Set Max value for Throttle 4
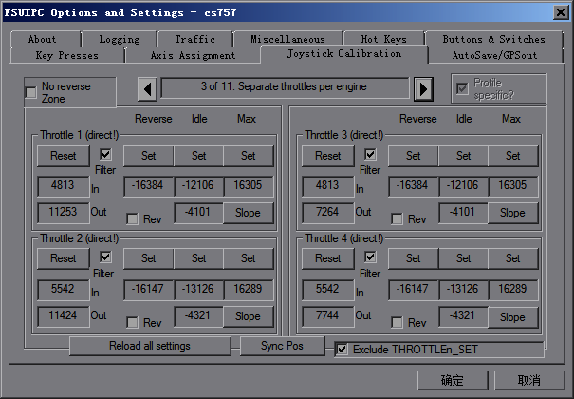The image size is (574, 399). click(513, 258)
